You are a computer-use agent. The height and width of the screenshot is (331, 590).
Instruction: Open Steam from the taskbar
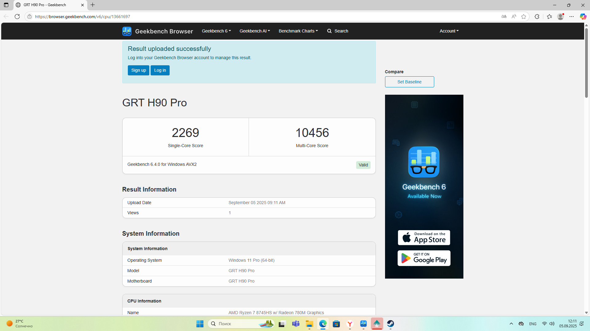pos(390,324)
